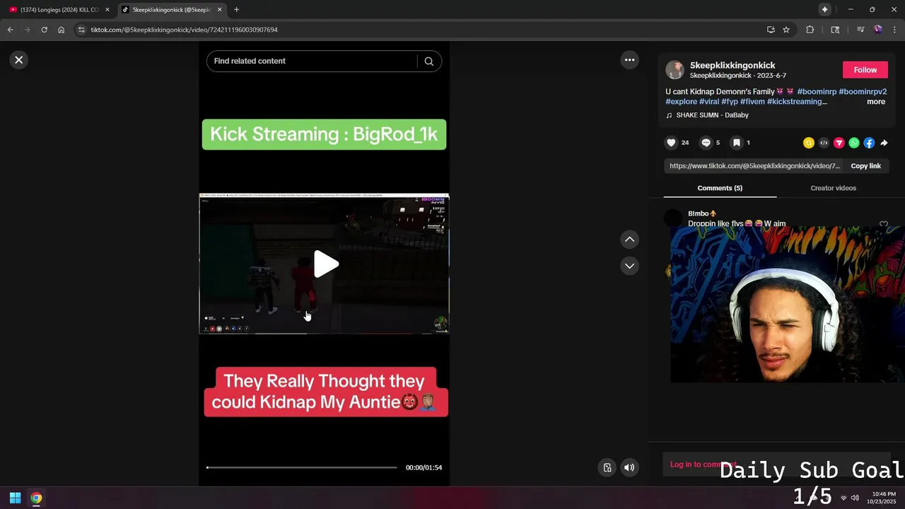905x509 pixels.
Task: Share to Facebook
Action: (x=869, y=143)
